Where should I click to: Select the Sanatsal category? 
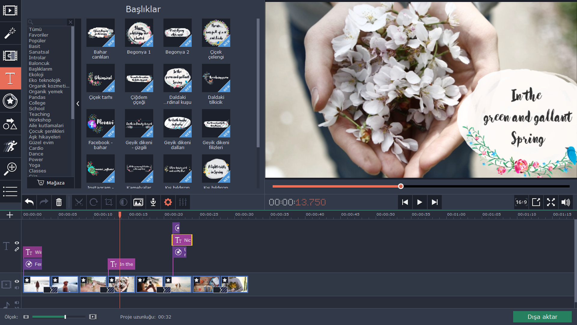coord(39,52)
